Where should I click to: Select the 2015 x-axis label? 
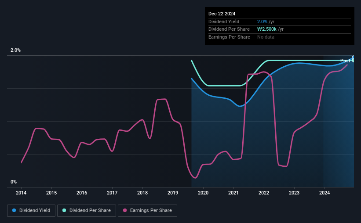point(51,193)
